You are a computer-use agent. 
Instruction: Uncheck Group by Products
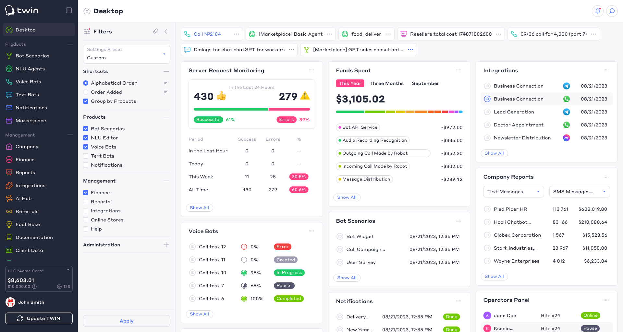coord(86,101)
